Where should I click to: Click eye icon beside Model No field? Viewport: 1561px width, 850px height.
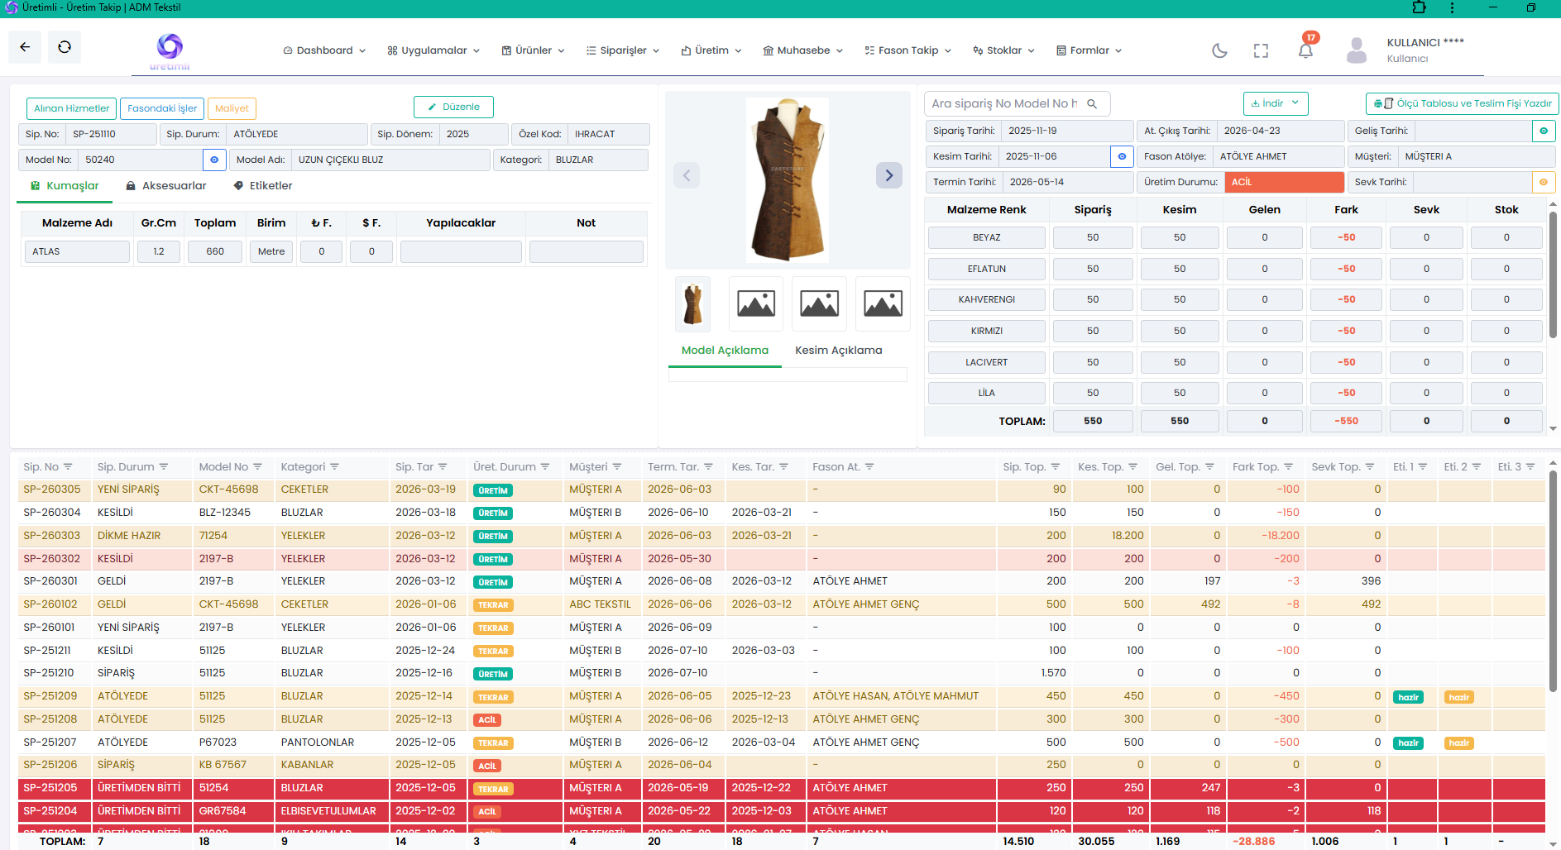click(214, 160)
